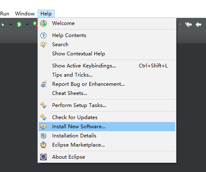The width and height of the screenshot is (206, 172).
Task: Click the Eclipse Marketplace icon
Action: pos(43,145)
